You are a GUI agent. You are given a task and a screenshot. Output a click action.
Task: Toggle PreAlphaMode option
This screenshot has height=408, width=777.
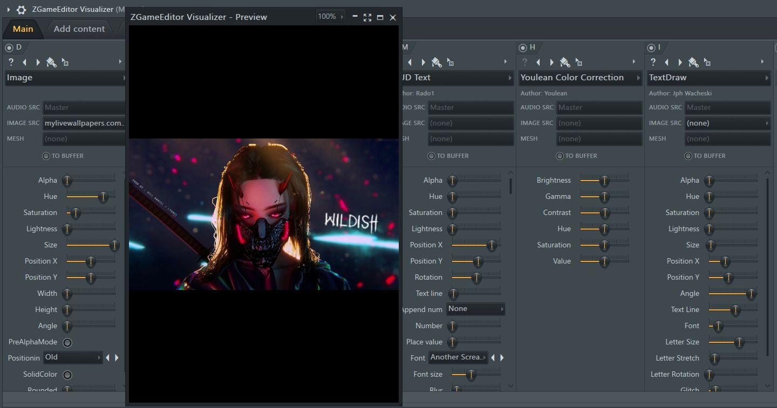pos(67,342)
